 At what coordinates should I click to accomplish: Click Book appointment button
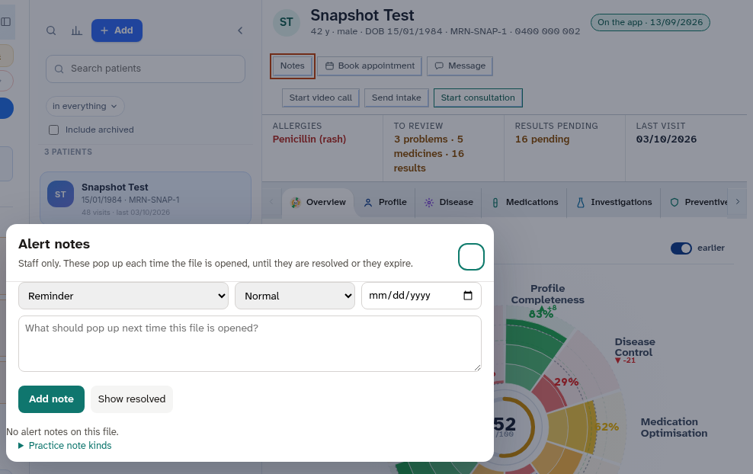[370, 66]
